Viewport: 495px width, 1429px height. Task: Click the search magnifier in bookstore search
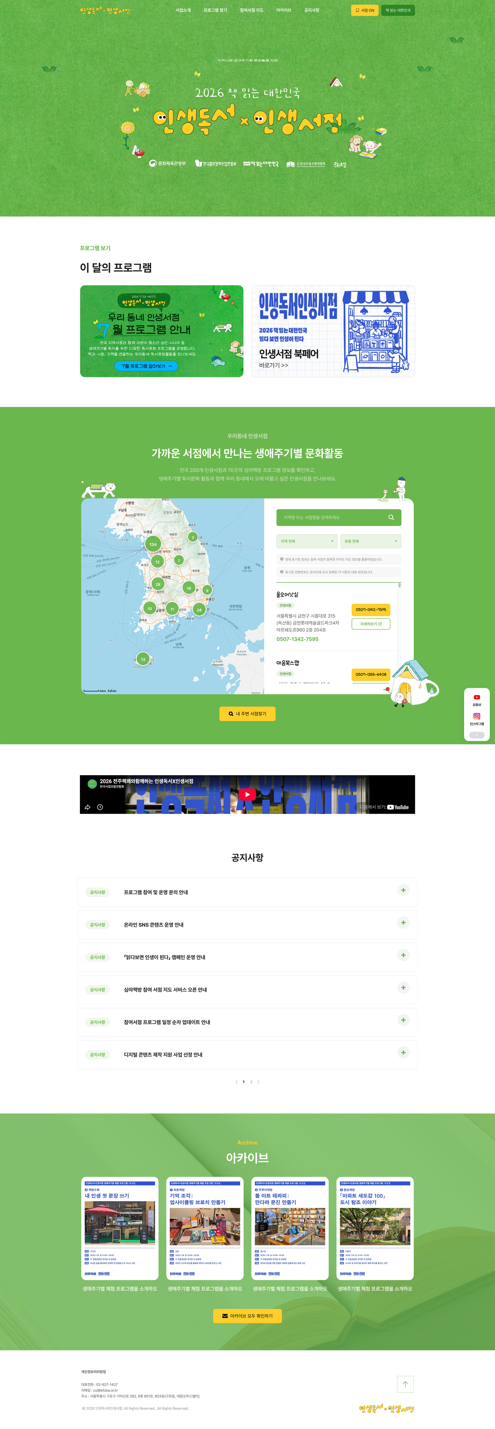(391, 518)
